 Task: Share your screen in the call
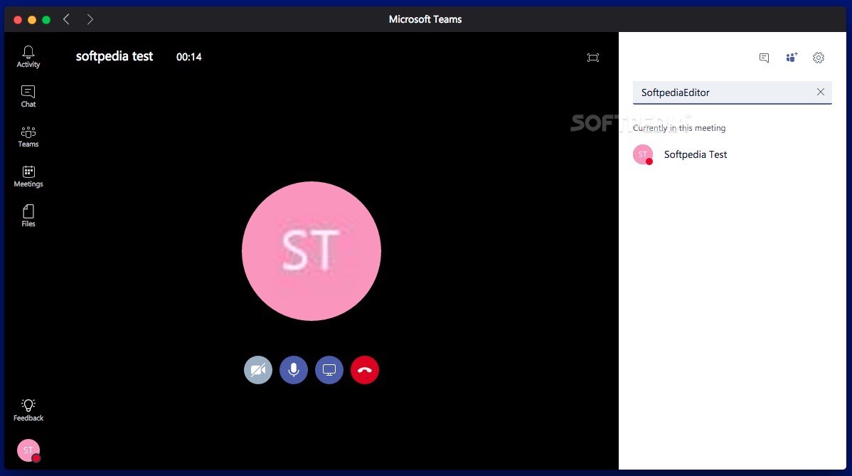(329, 370)
